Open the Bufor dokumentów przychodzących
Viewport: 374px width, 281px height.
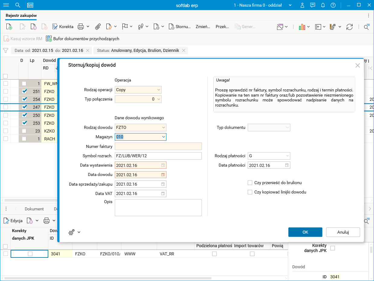(x=82, y=39)
